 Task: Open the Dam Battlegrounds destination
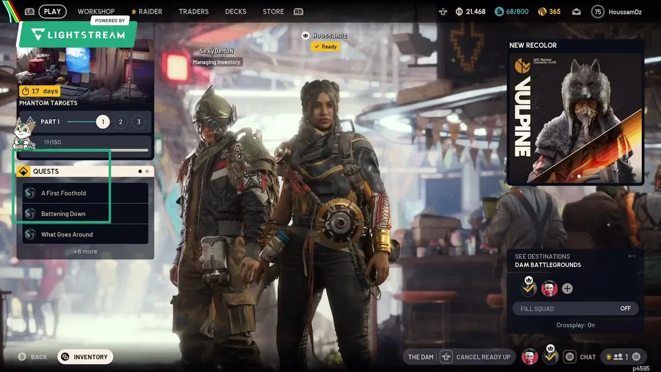(548, 265)
